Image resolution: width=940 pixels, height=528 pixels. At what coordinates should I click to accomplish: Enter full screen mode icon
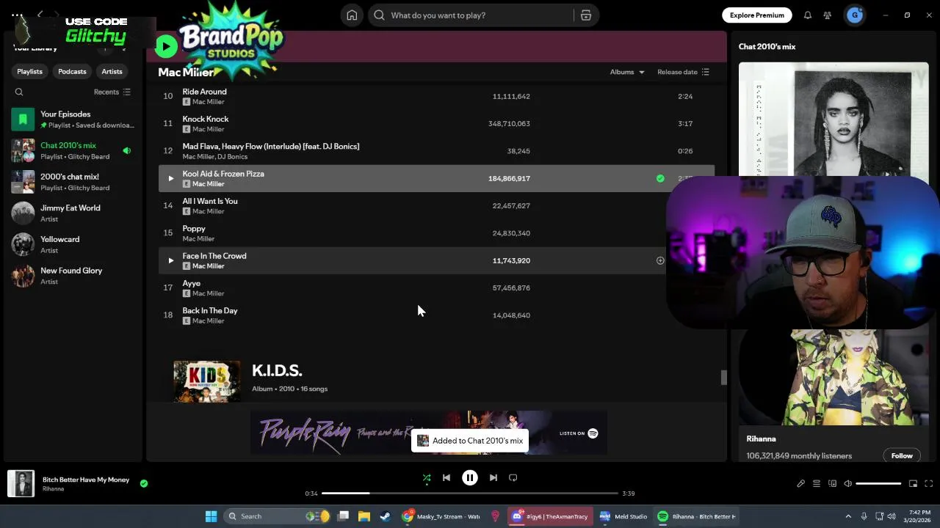coord(928,484)
